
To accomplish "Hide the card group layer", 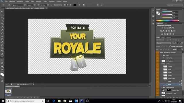I will click(157, 55).
